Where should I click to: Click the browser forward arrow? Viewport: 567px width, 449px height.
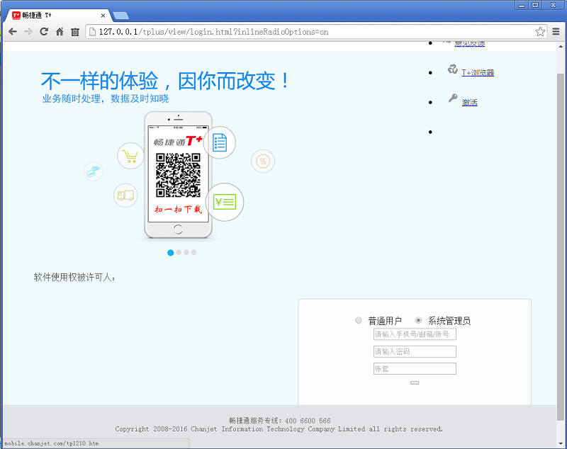28,32
